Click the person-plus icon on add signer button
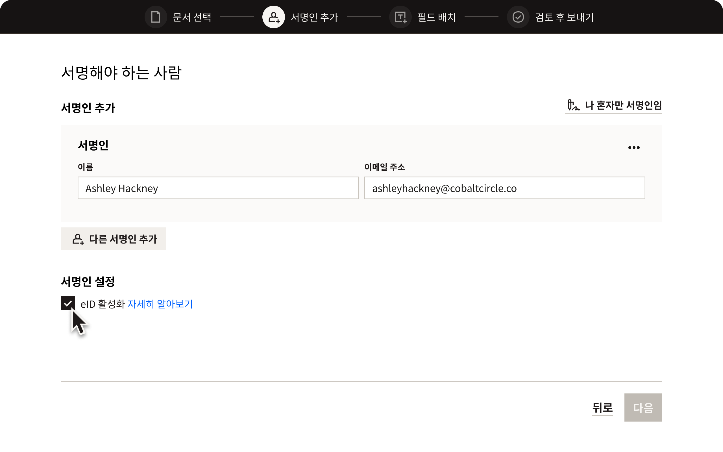Viewport: 723px width, 452px height. [x=78, y=239]
